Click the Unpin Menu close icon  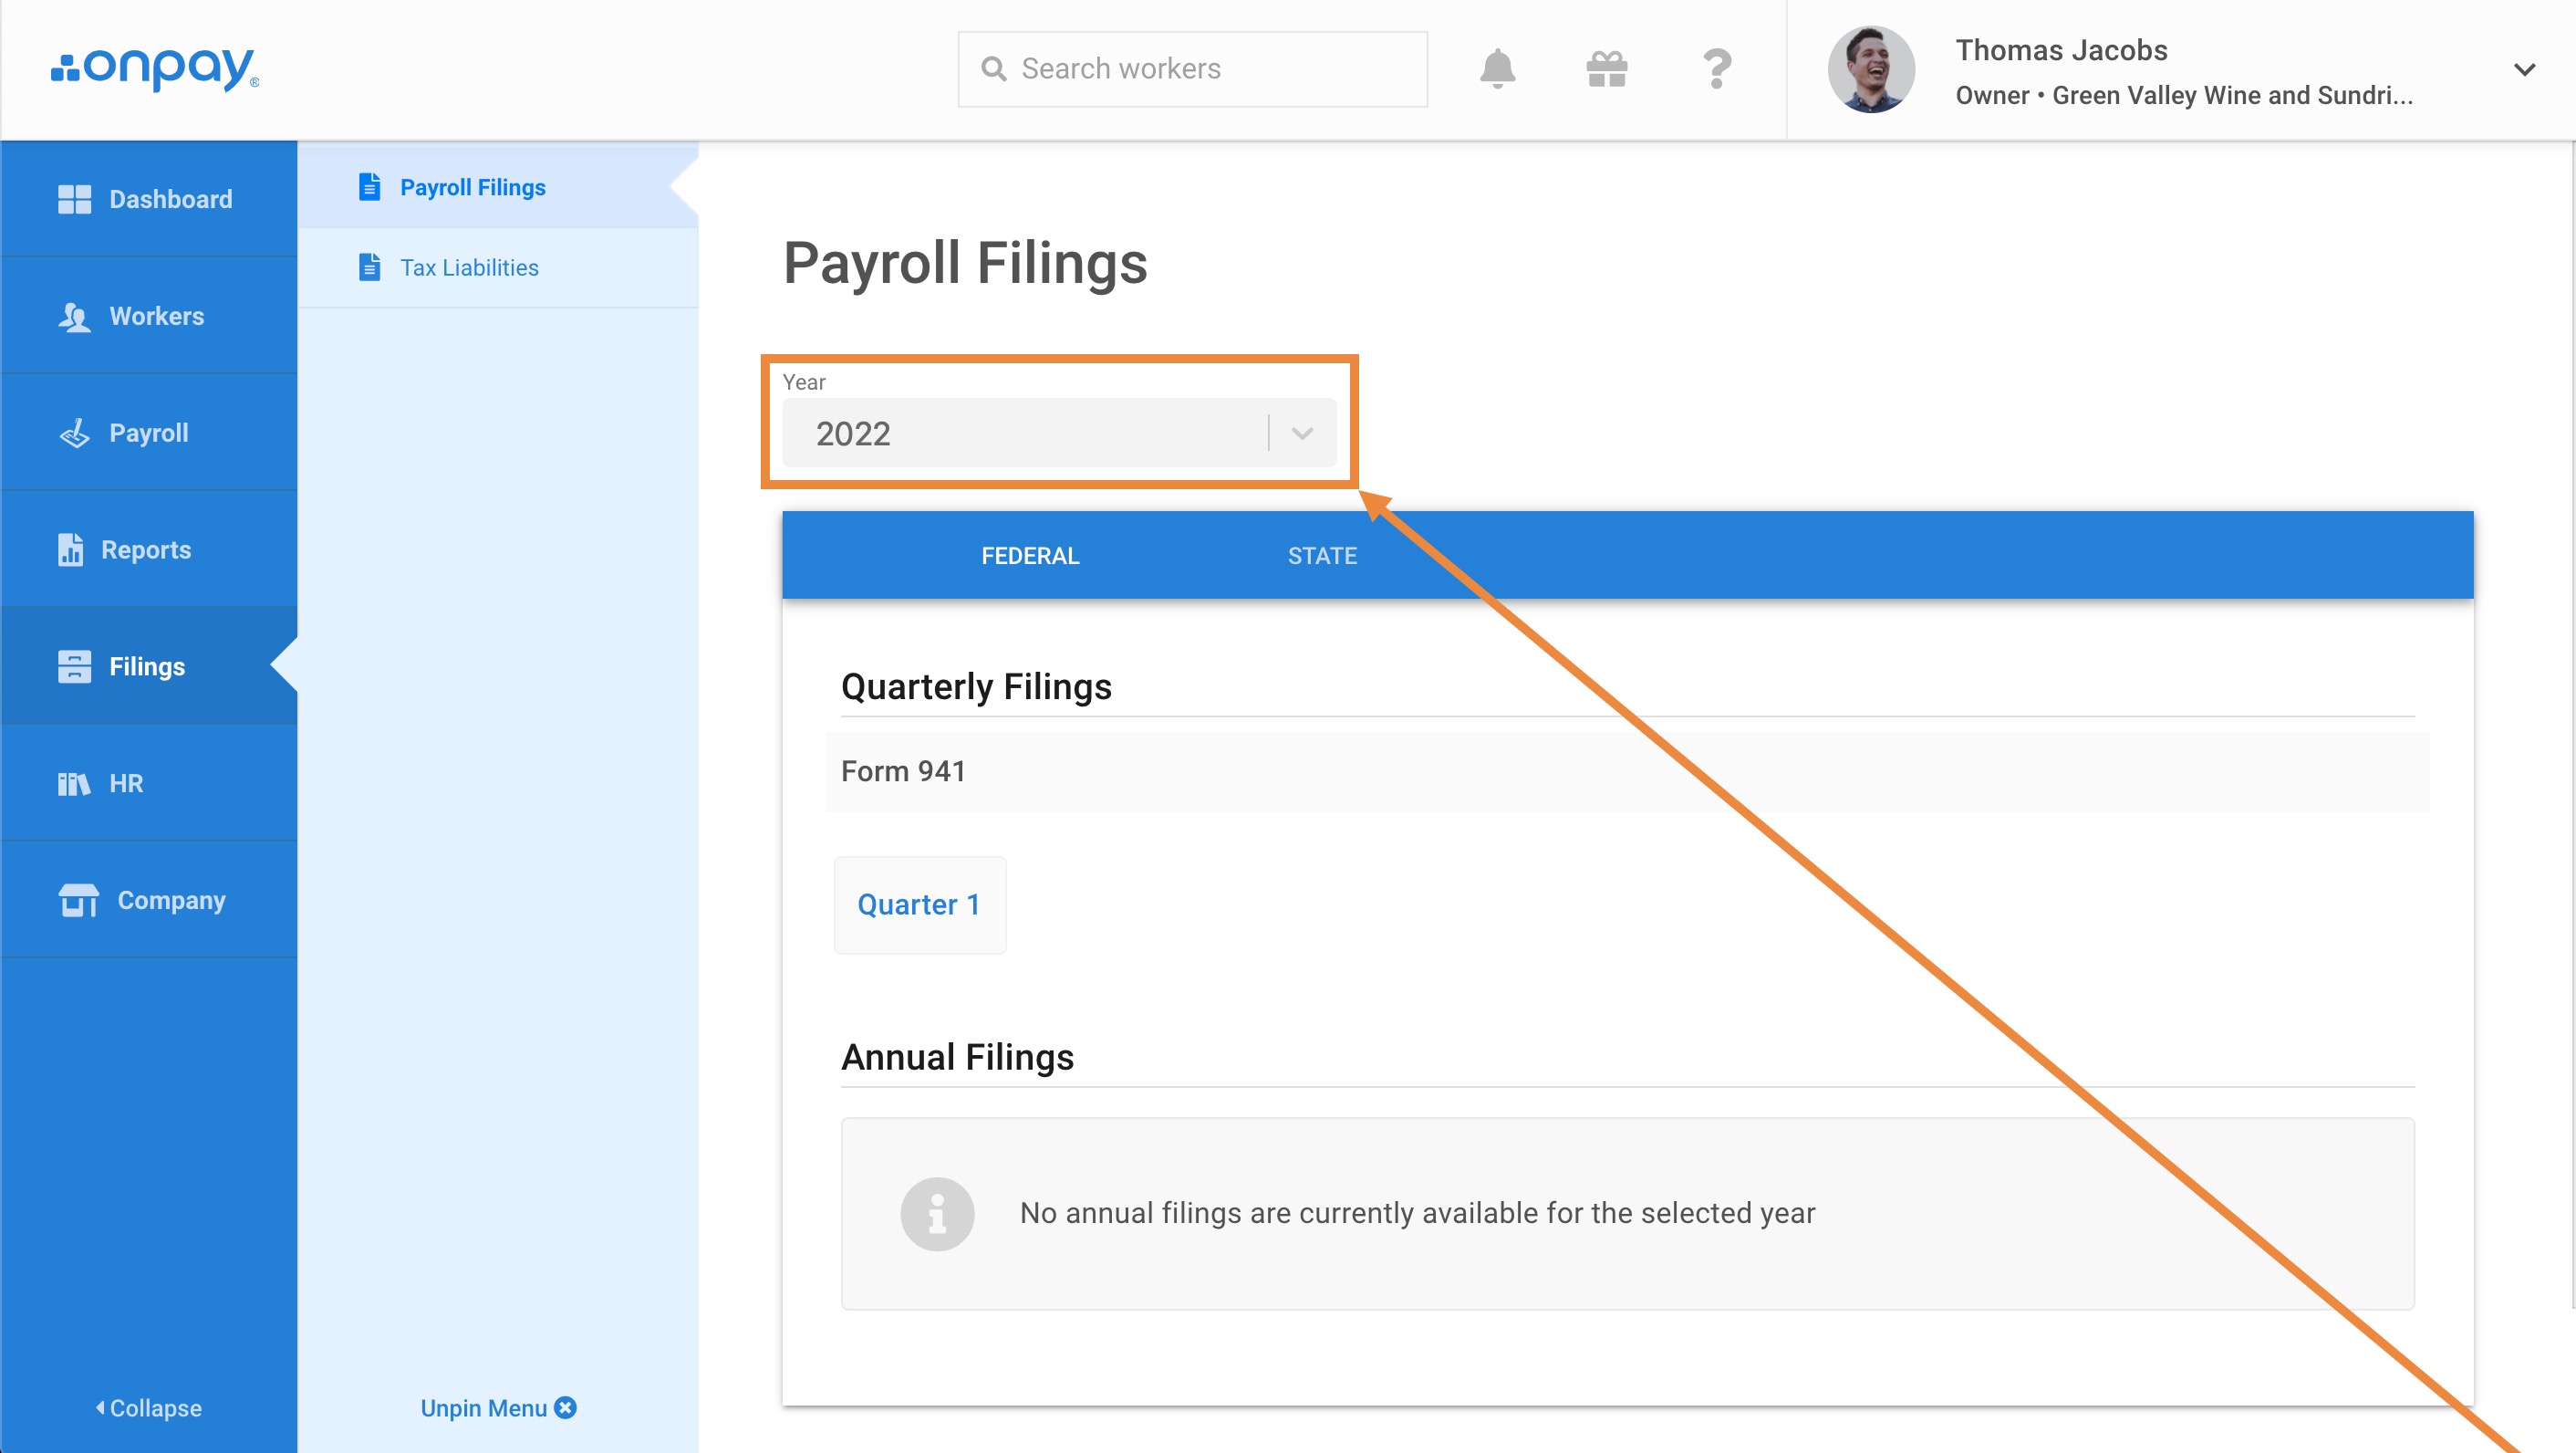pyautogui.click(x=565, y=1408)
